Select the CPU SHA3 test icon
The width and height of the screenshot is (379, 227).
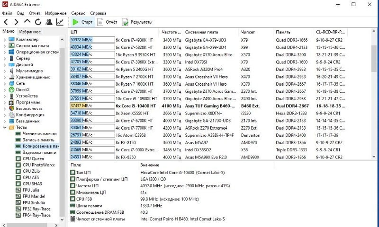click(x=18, y=183)
